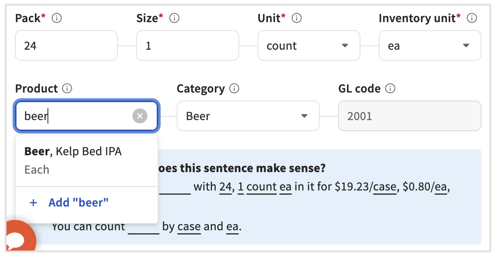This screenshot has height=257, width=496.
Task: Clear the Product search field with X
Action: [140, 116]
